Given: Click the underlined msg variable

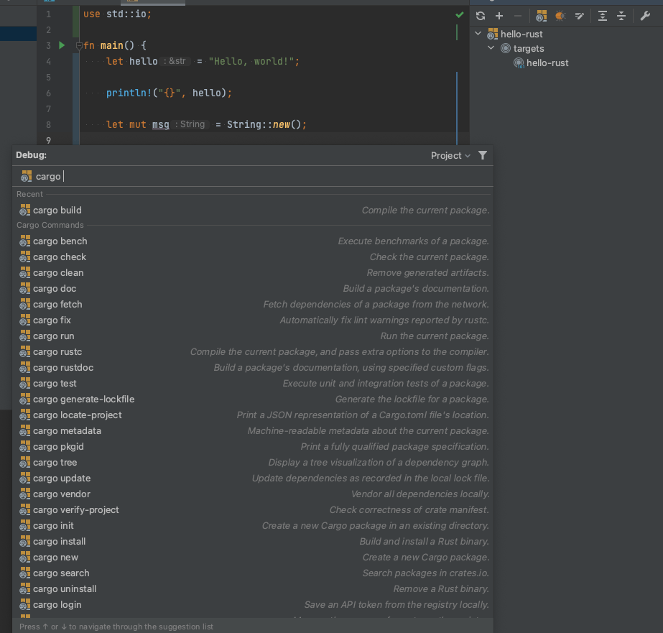Looking at the screenshot, I should pos(161,125).
